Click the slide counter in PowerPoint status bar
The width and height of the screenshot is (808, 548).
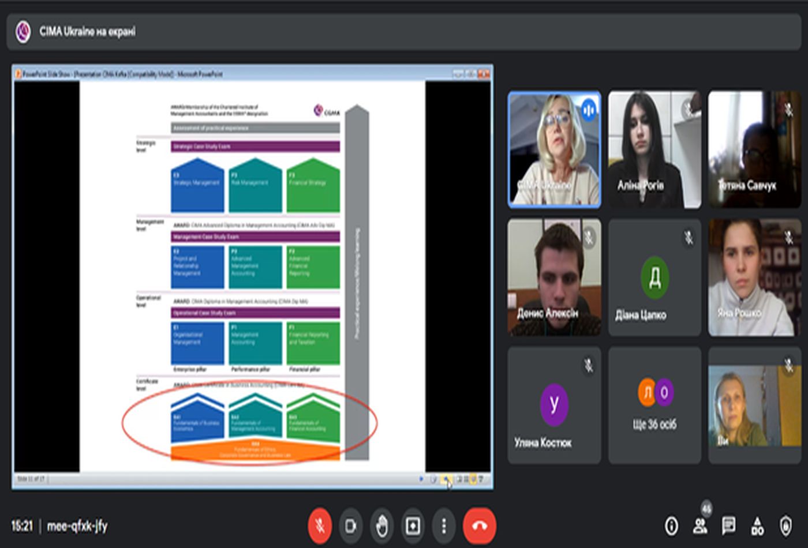click(31, 479)
